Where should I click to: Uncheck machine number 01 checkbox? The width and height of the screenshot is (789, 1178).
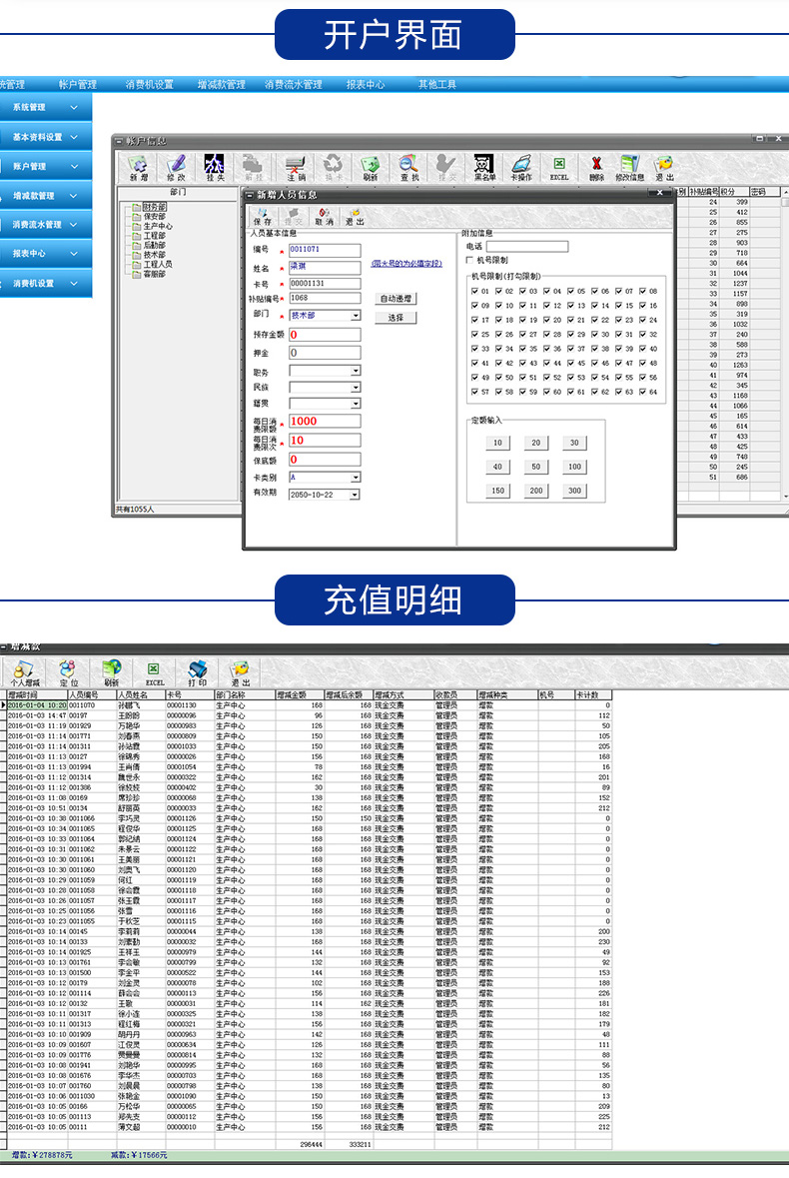474,291
